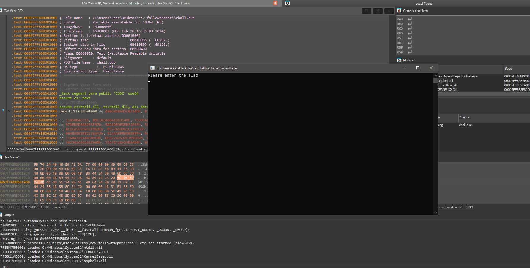Collapse the qword_7FF6BBD01000 data array
The image size is (530, 268).
[x=9, y=111]
